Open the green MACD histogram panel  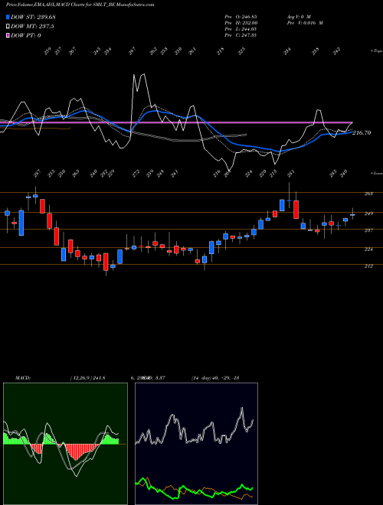point(65,444)
